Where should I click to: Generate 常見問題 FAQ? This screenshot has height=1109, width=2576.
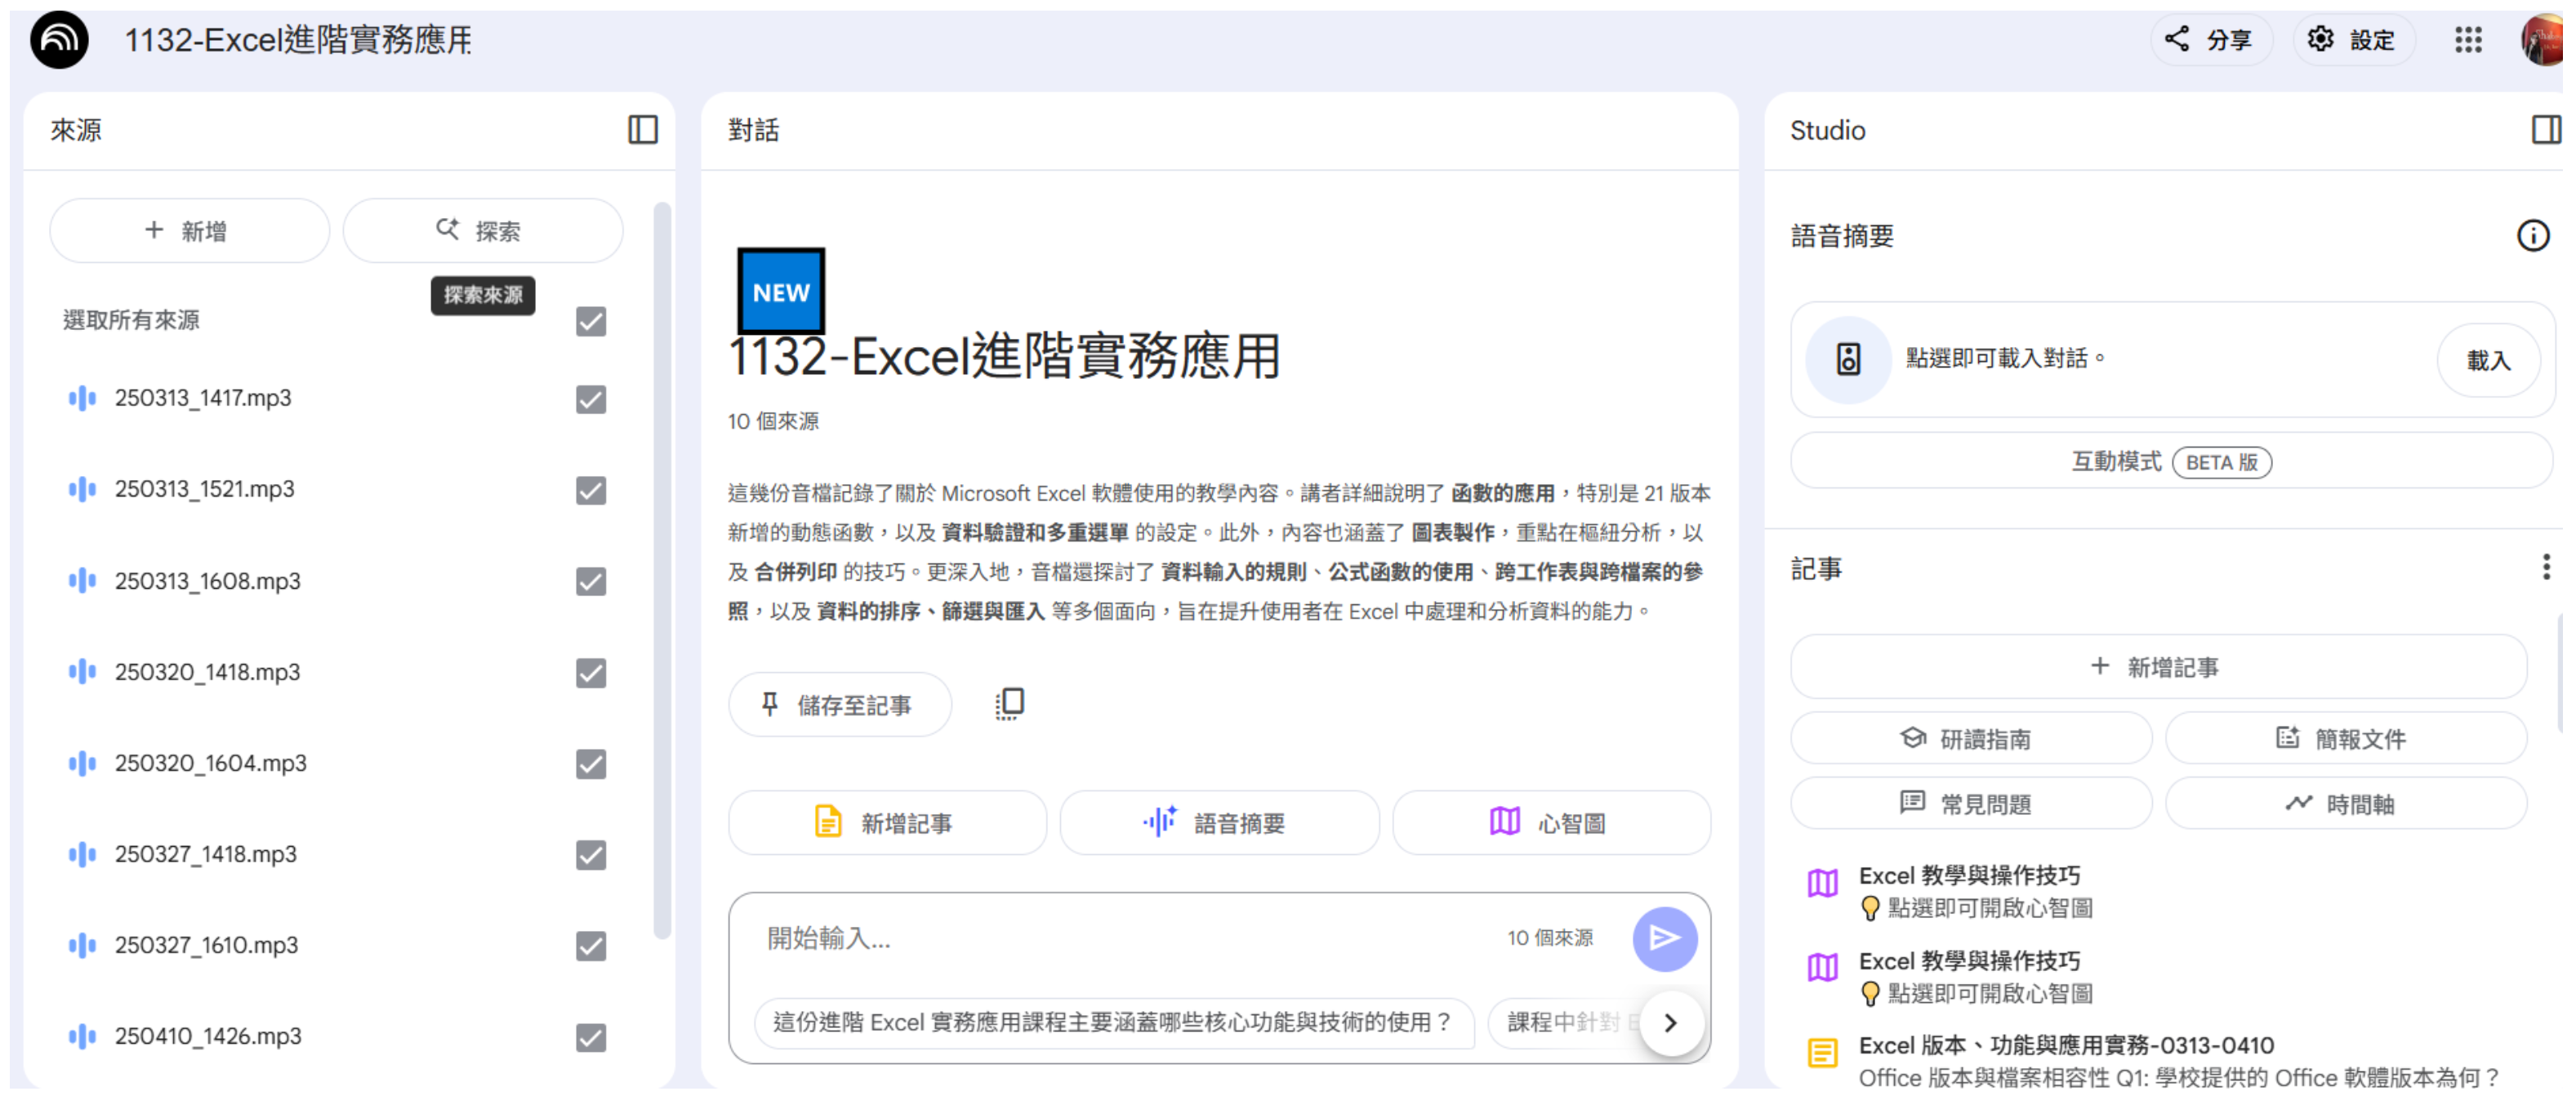click(x=1969, y=804)
